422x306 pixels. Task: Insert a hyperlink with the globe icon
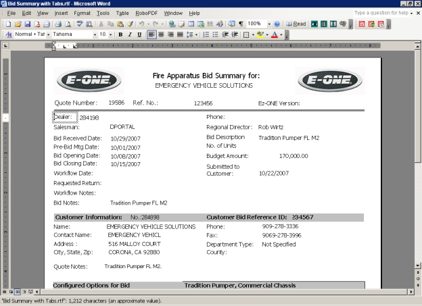point(172,24)
